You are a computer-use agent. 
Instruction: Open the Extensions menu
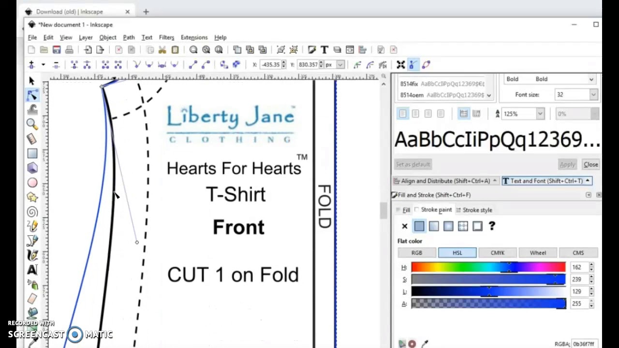click(194, 37)
